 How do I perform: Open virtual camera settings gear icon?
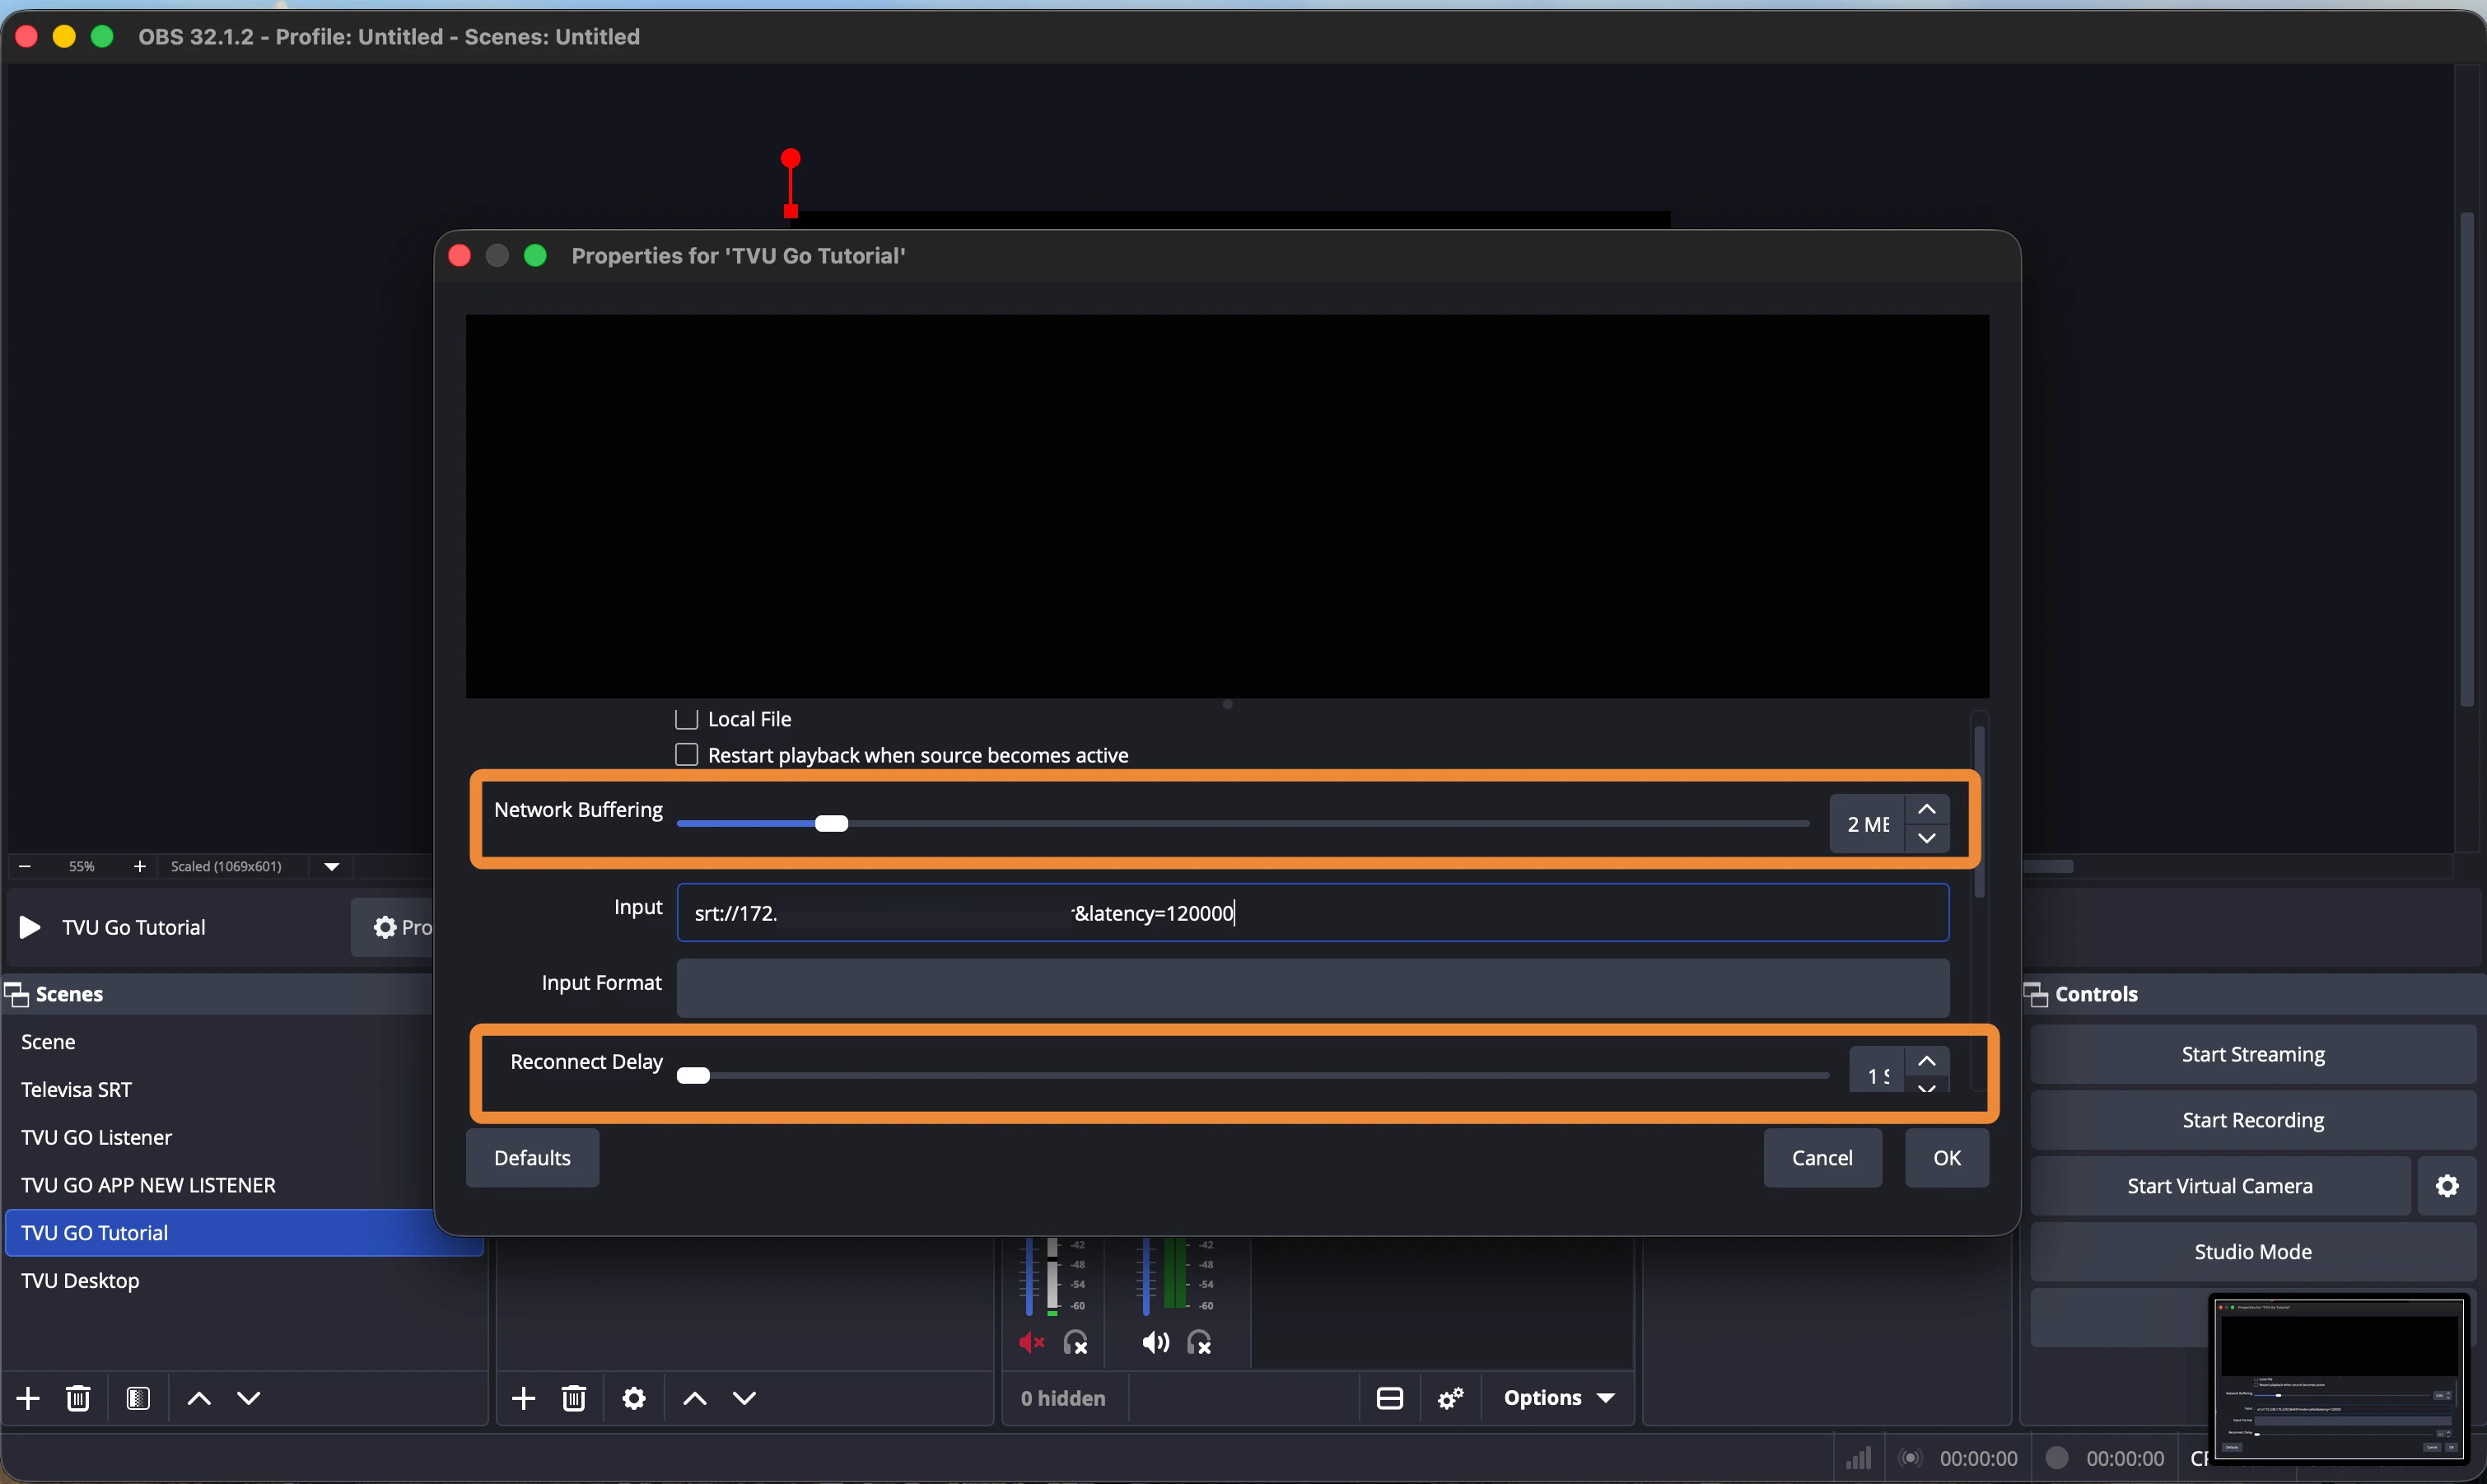point(2447,1186)
